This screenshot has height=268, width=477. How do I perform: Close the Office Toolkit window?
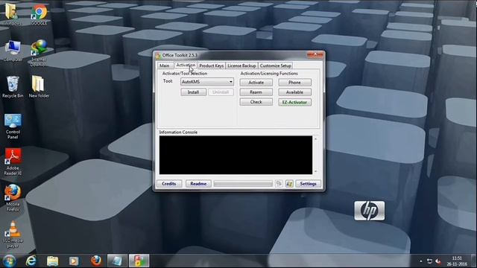click(315, 54)
